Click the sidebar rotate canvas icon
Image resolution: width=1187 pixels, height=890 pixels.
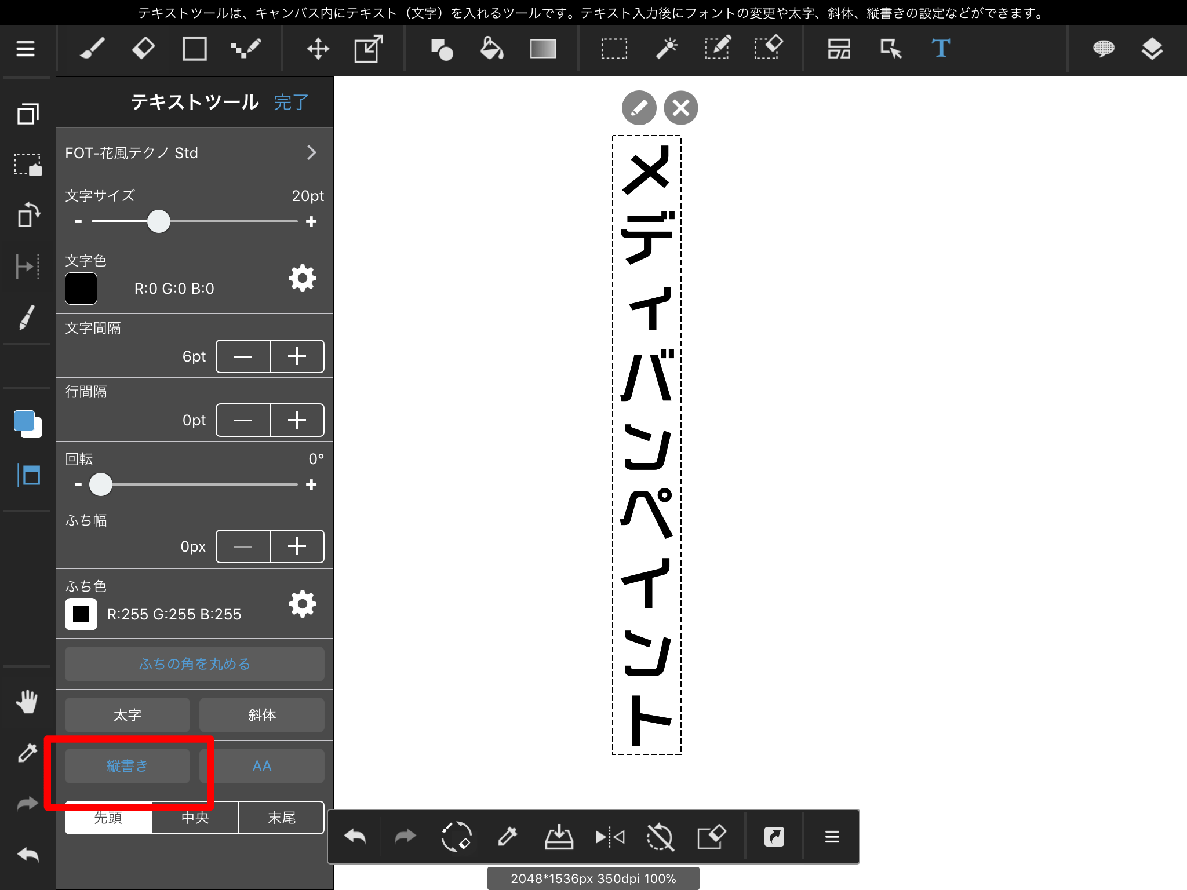[28, 216]
